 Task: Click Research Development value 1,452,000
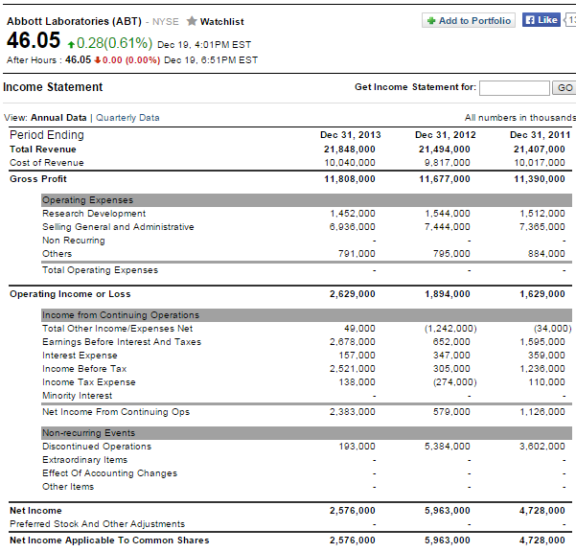click(353, 214)
